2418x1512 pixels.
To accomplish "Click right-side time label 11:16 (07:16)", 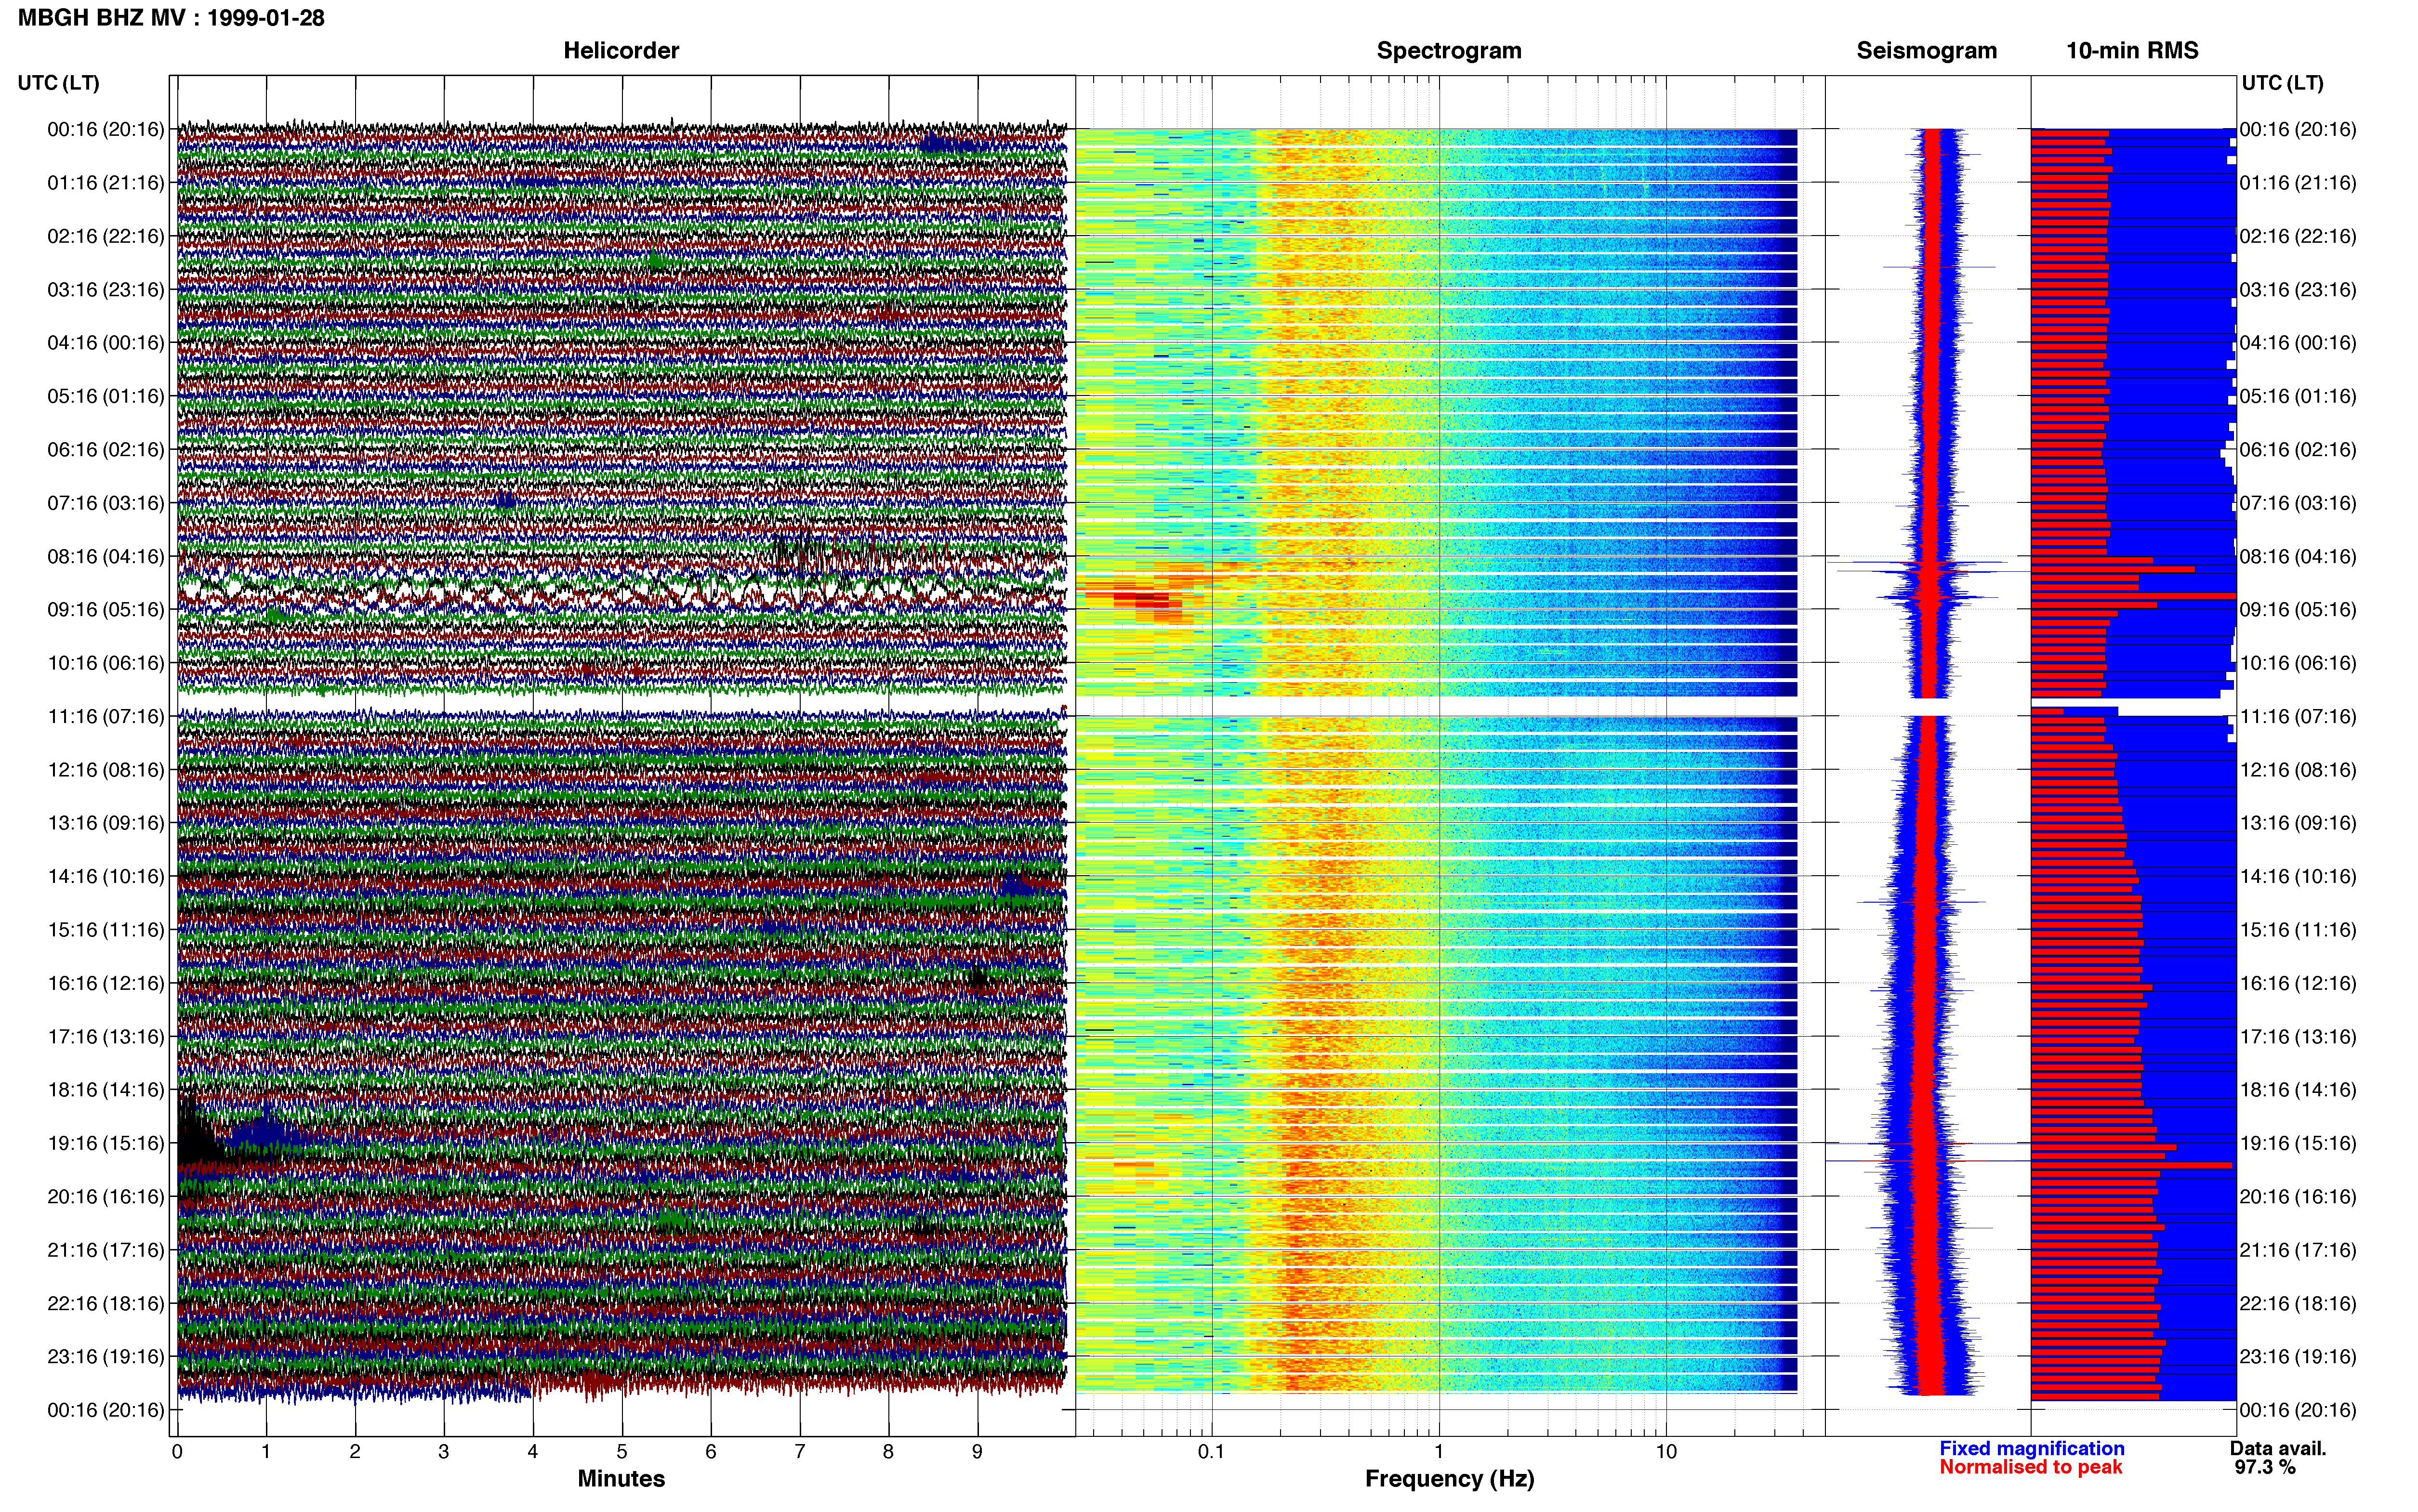I will coord(2298,716).
